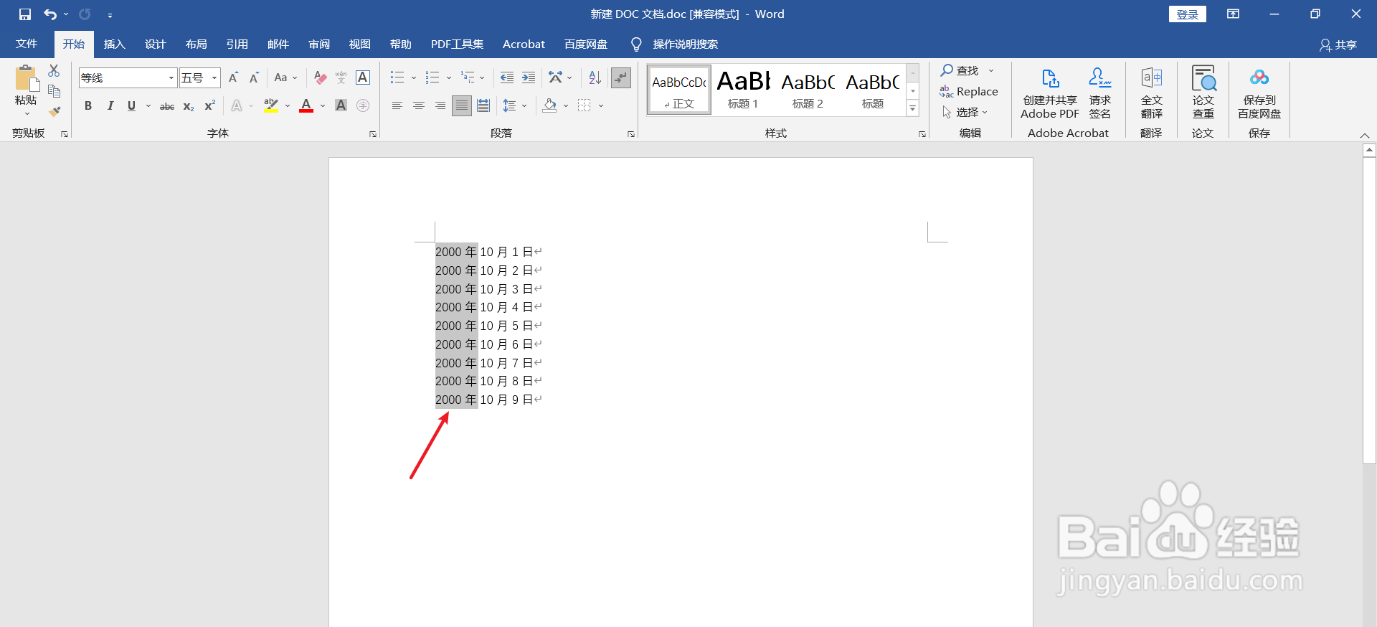Toggle strikethrough formatting
1377x627 pixels.
coord(166,105)
